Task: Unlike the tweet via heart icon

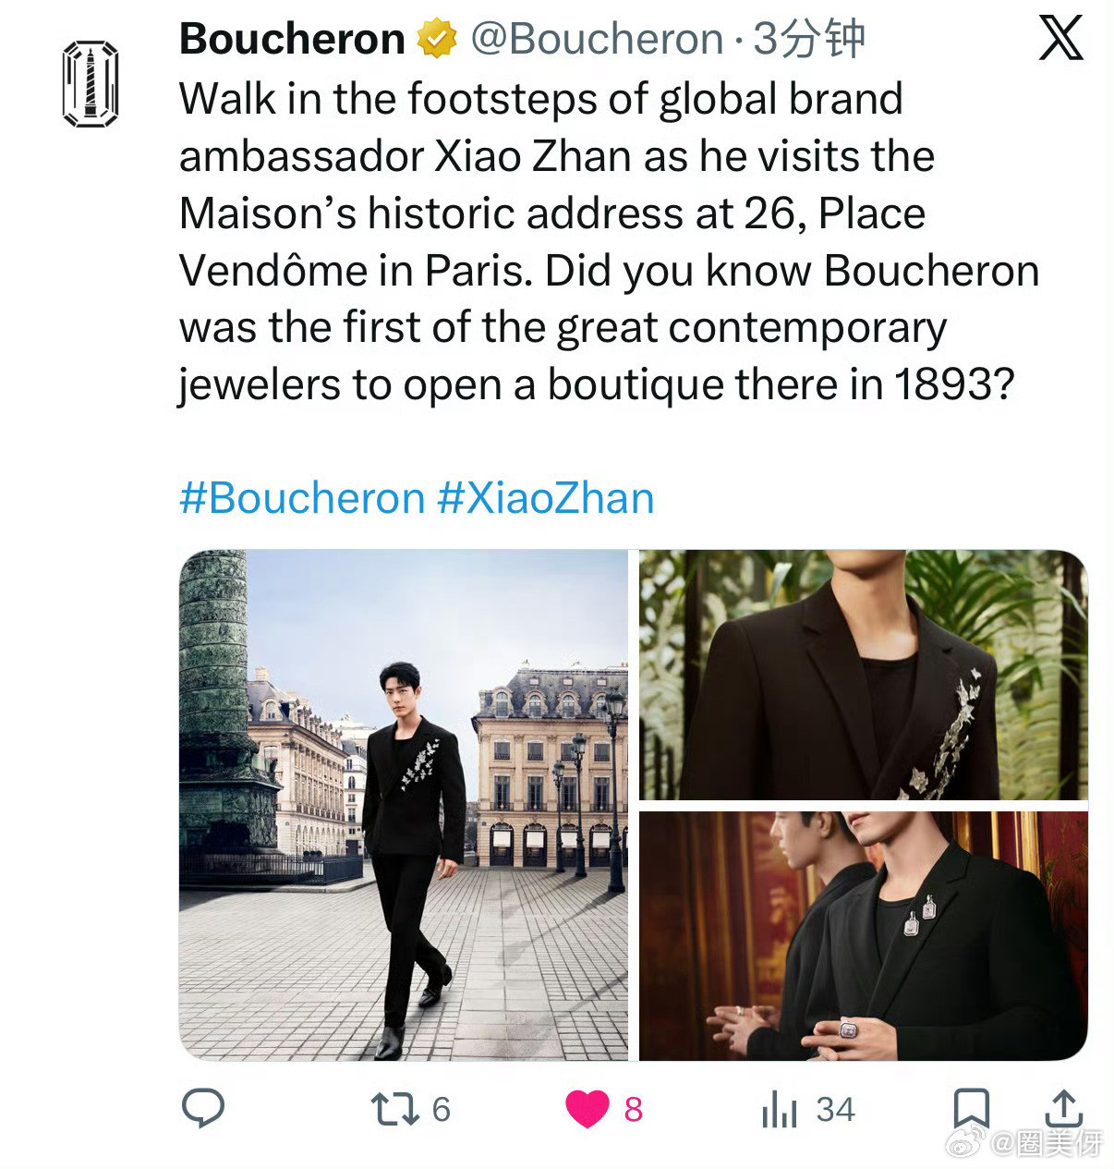Action: click(587, 1109)
